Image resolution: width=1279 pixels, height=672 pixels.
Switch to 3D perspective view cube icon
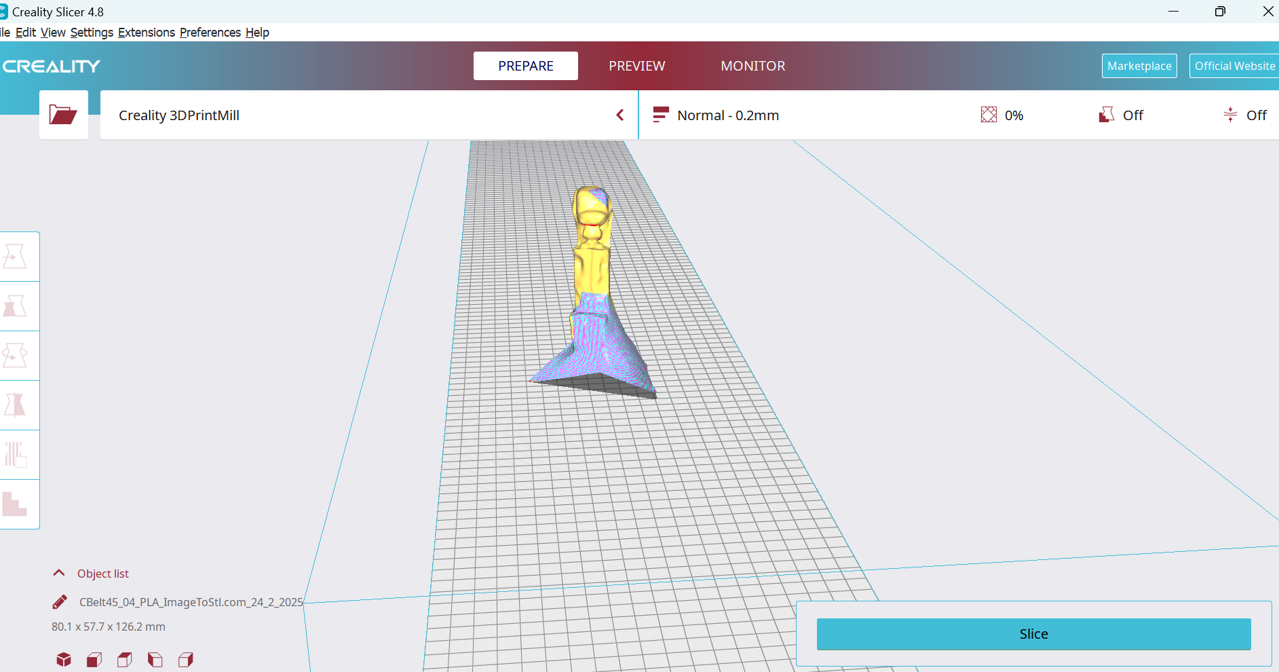pyautogui.click(x=64, y=660)
